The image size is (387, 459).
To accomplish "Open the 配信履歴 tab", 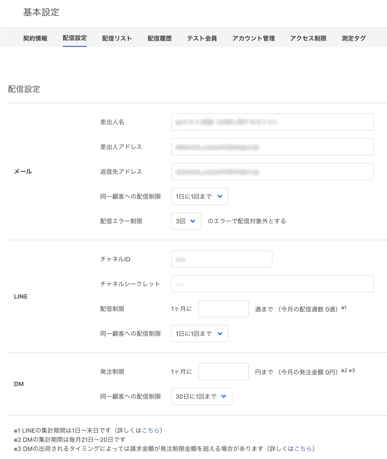I will click(160, 38).
